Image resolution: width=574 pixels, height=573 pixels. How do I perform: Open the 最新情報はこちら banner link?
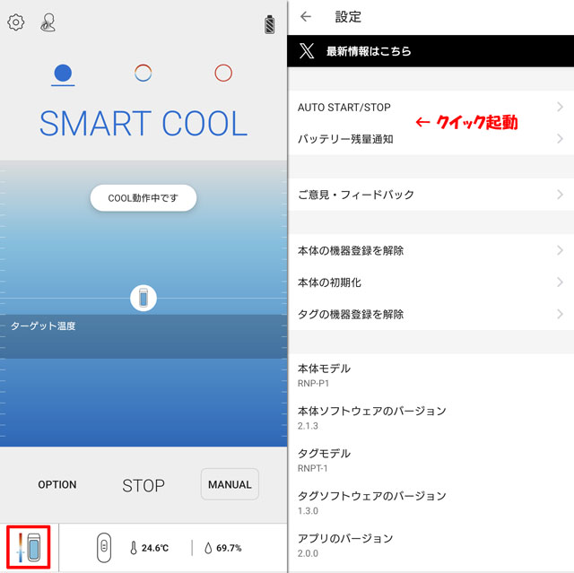[x=430, y=51]
